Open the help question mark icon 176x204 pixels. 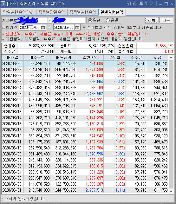point(152,3)
